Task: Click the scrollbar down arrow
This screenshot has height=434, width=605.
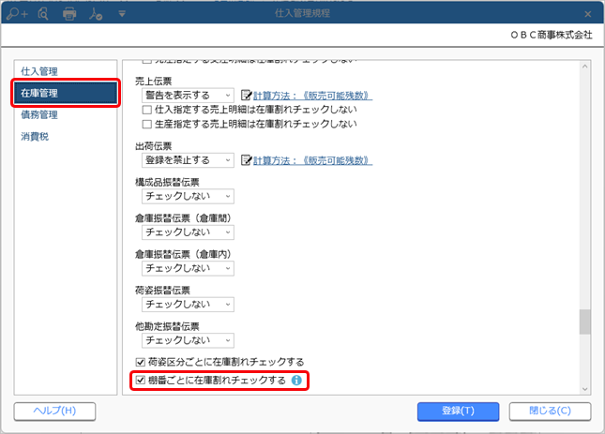Action: 585,389
